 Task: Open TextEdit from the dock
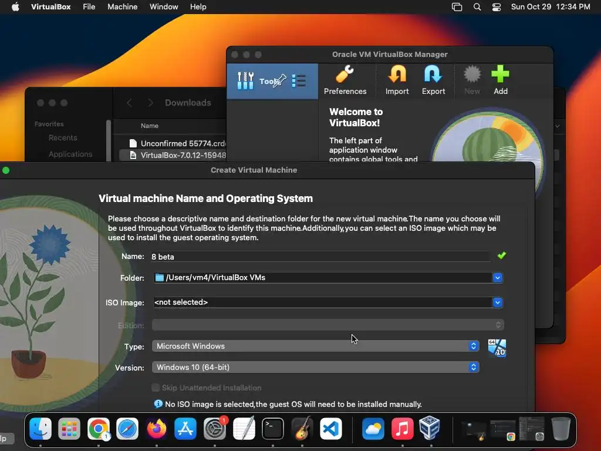coord(244,428)
